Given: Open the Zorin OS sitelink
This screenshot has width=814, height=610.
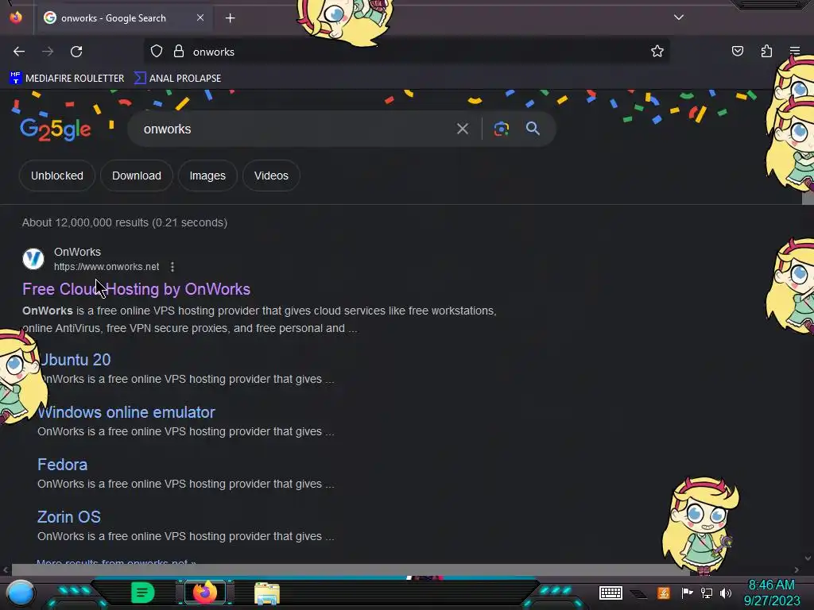Looking at the screenshot, I should [x=69, y=517].
